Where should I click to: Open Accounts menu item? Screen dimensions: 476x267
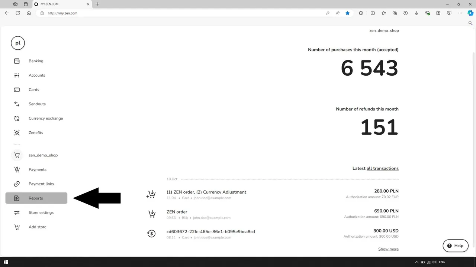point(37,75)
